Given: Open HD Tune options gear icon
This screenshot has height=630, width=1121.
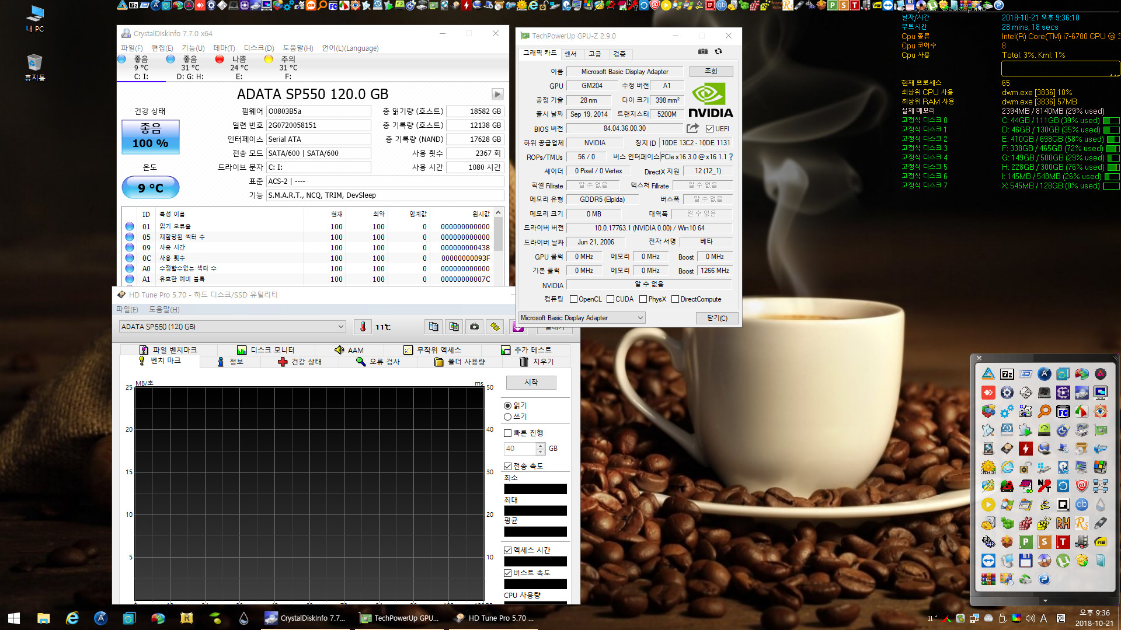Looking at the screenshot, I should [x=495, y=327].
